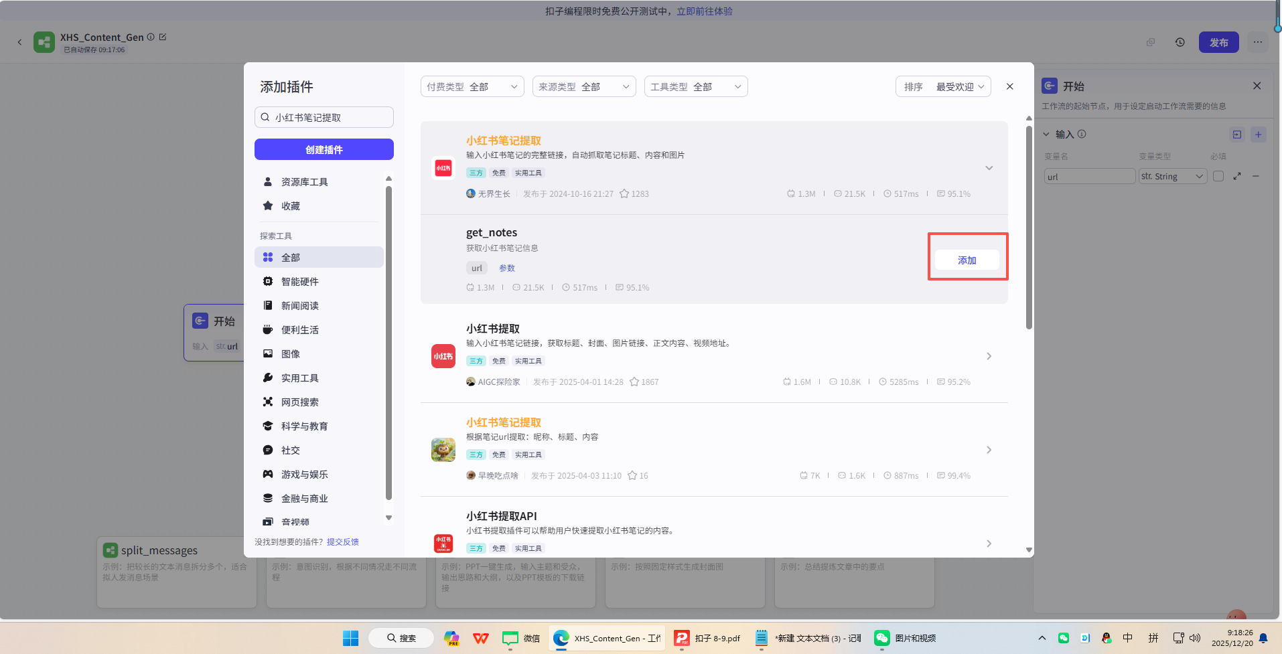Screen dimensions: 1282x654
Task: Expand the 小红书笔记提取 plugin by 早晚吃点啥
Action: click(989, 450)
